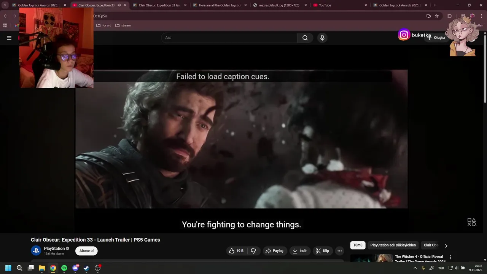Click the page vertical scrollbar
Image resolution: width=487 pixels, height=274 pixels.
485,68
